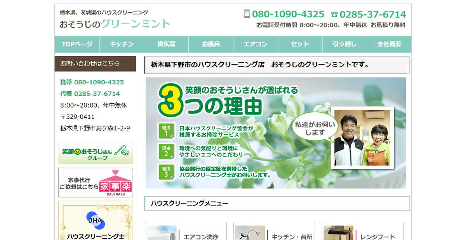Click the JHA blue circle logo

click(x=96, y=221)
